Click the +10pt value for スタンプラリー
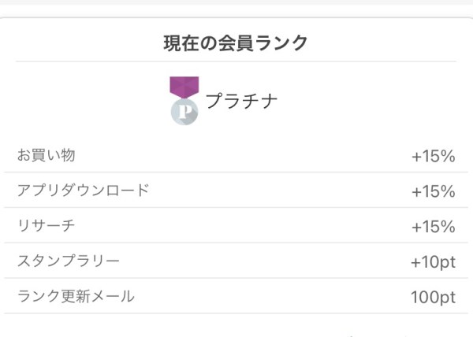Image resolution: width=473 pixels, height=337 pixels. (433, 262)
